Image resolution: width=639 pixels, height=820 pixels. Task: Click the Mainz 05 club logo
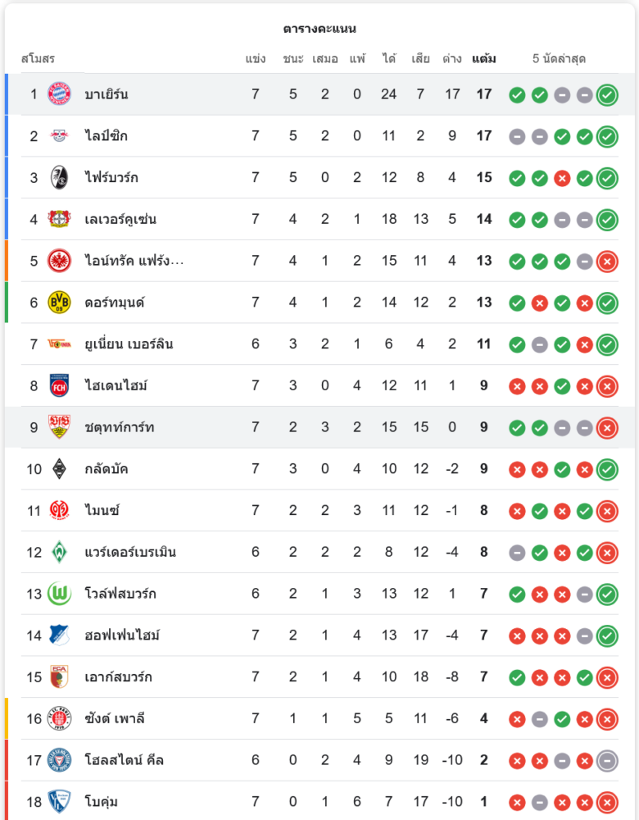point(59,511)
